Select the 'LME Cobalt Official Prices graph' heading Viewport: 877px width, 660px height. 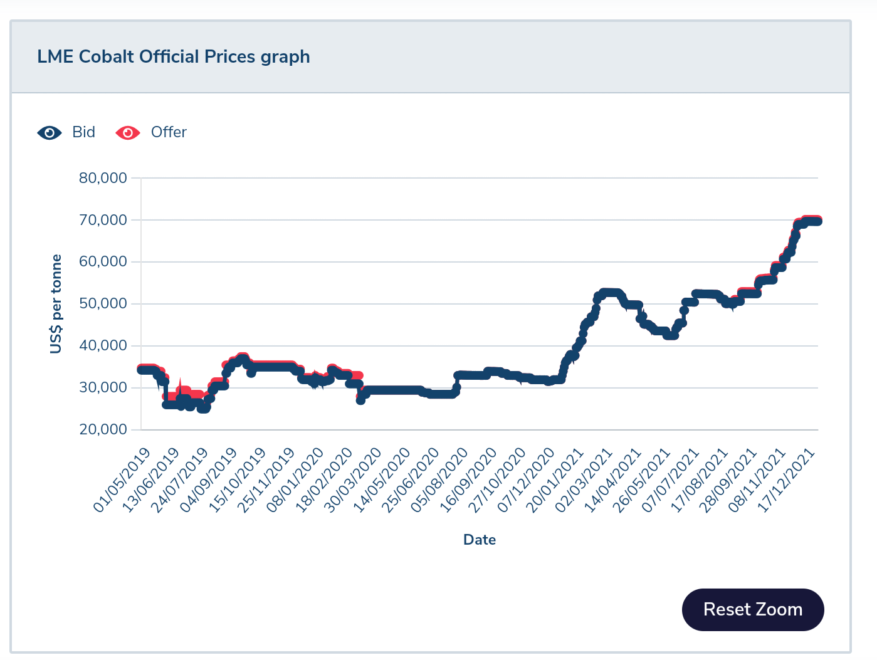174,56
